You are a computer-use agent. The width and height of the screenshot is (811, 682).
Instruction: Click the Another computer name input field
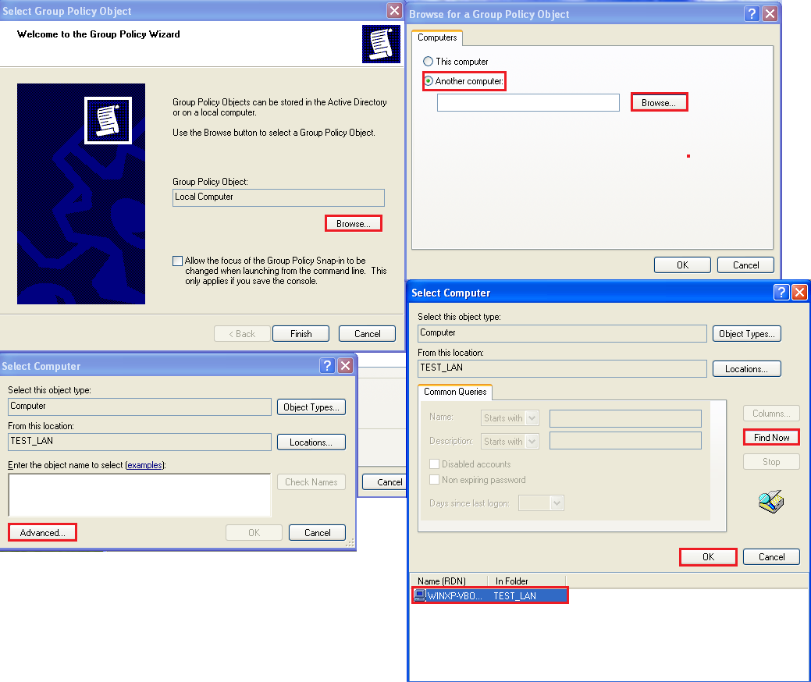pyautogui.click(x=528, y=102)
